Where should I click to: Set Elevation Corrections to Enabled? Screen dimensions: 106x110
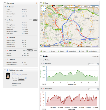click(15, 80)
